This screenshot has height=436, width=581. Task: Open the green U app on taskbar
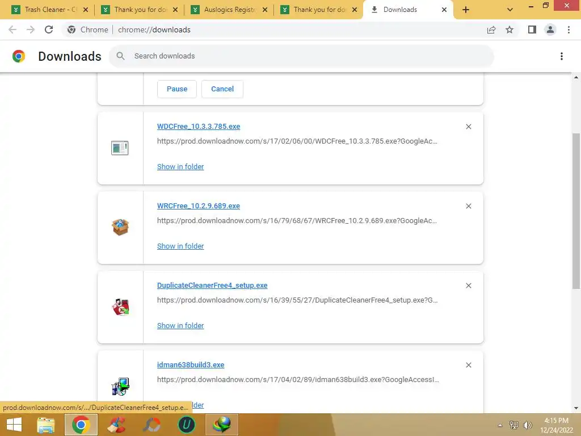[x=186, y=425]
